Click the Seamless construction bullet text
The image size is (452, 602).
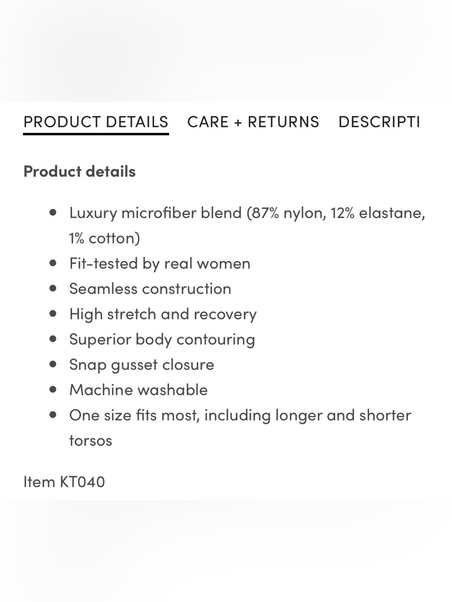click(x=150, y=289)
